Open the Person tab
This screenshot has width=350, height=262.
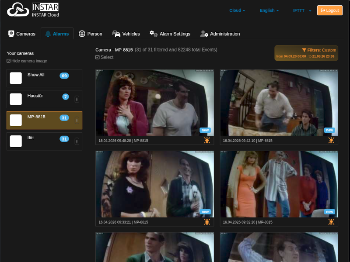coord(91,34)
